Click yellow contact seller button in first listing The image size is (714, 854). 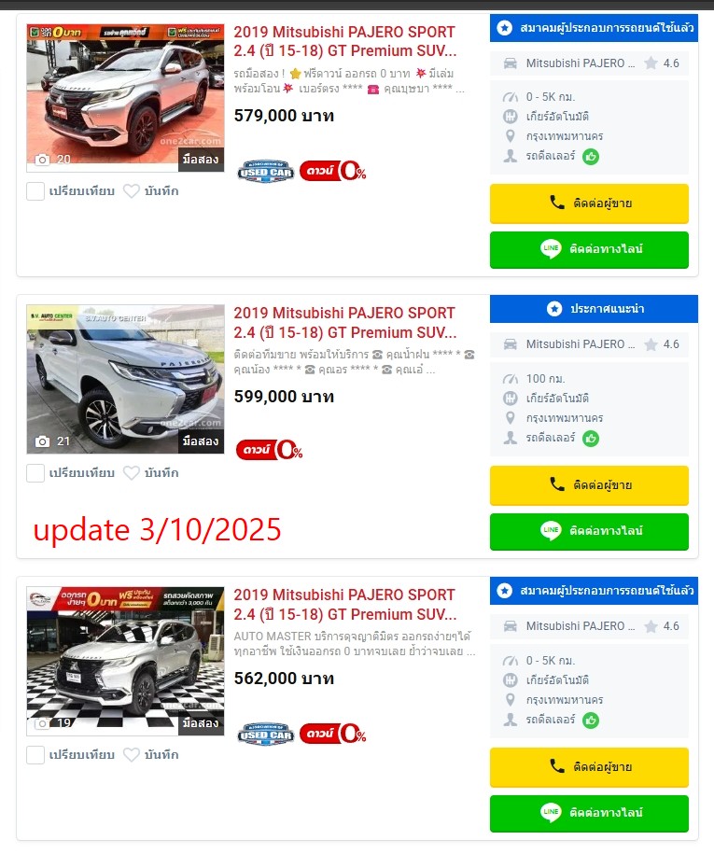click(x=589, y=203)
